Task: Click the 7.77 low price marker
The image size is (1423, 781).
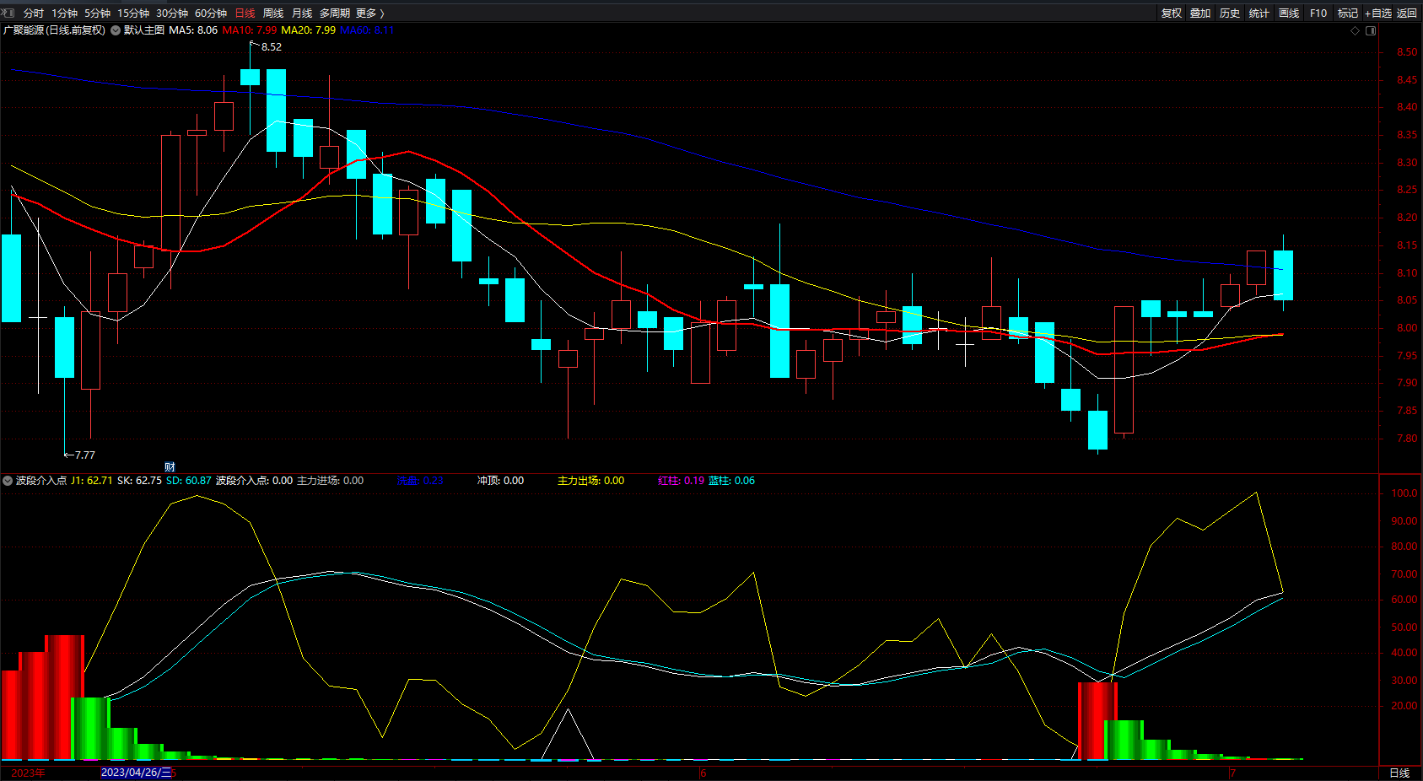Action: pyautogui.click(x=85, y=455)
